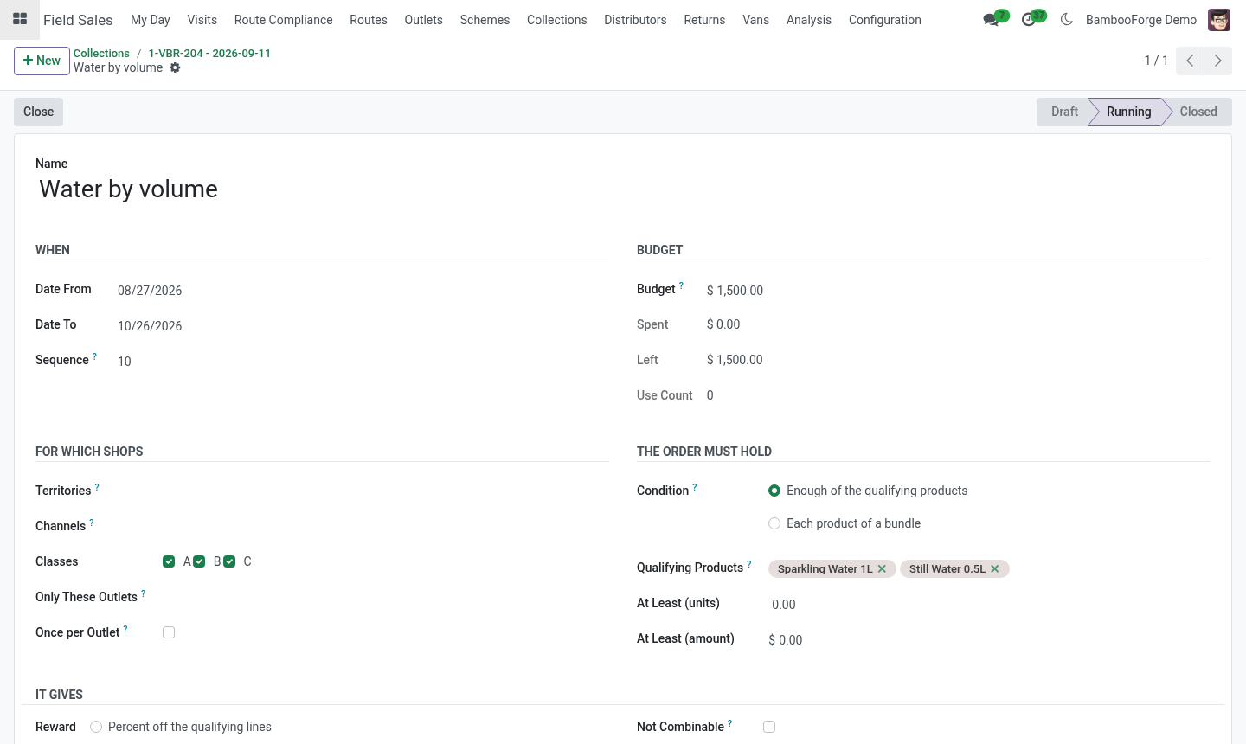This screenshot has height=744, width=1246.
Task: Open the Schemes menu
Action: coord(485,19)
